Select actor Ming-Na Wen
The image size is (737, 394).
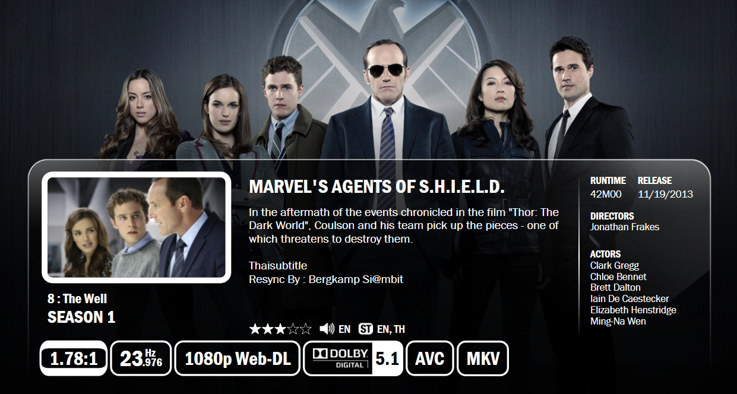[x=618, y=321]
